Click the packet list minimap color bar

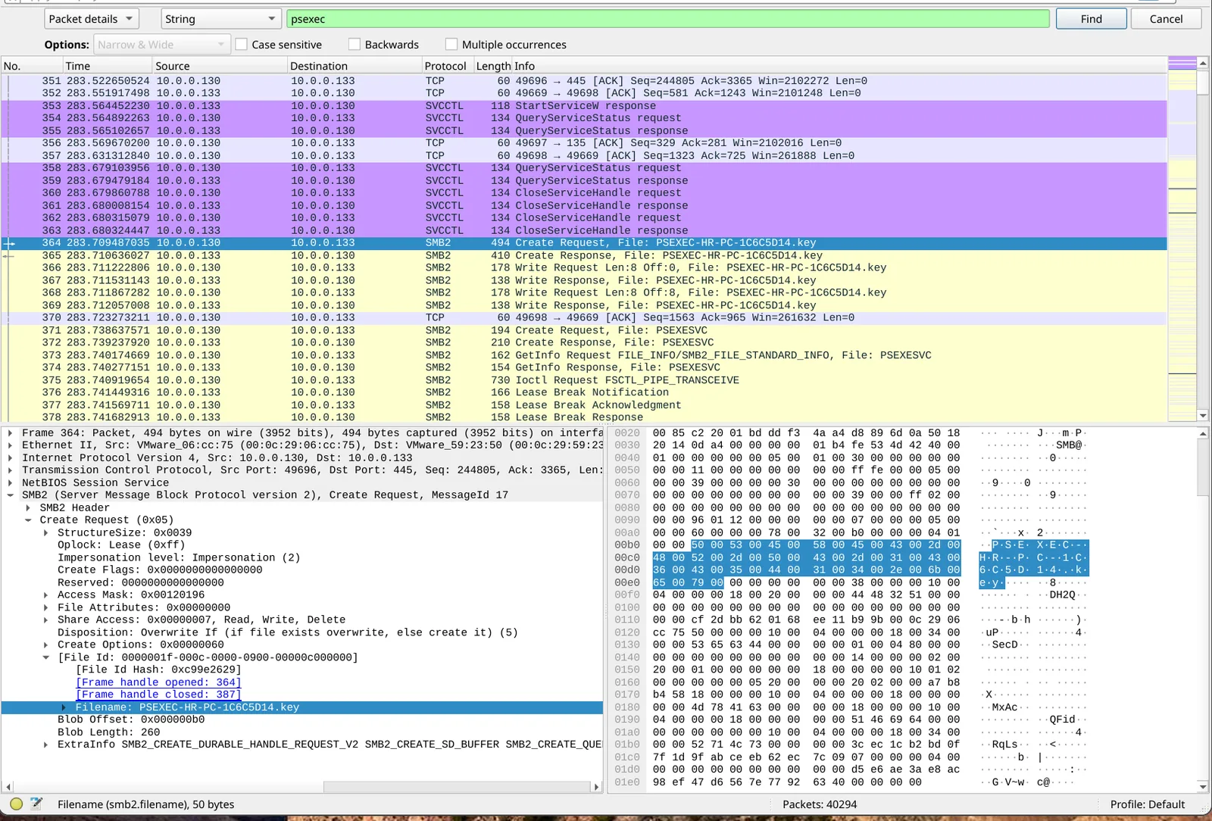point(1182,239)
